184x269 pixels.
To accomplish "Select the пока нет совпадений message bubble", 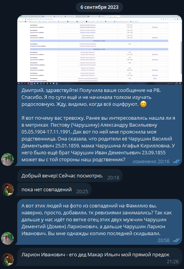I will (54, 190).
